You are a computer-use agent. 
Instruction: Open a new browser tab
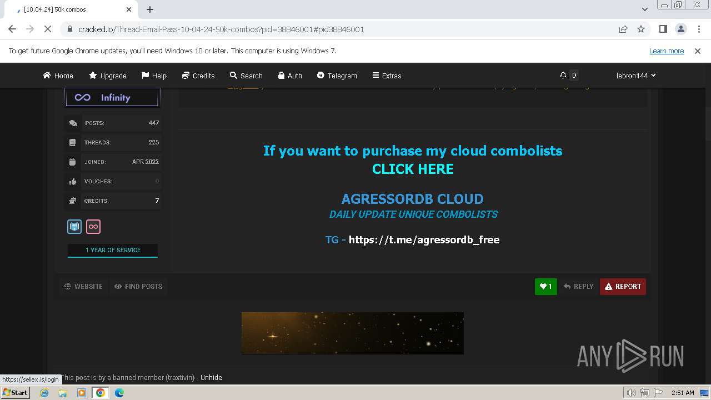coord(150,9)
